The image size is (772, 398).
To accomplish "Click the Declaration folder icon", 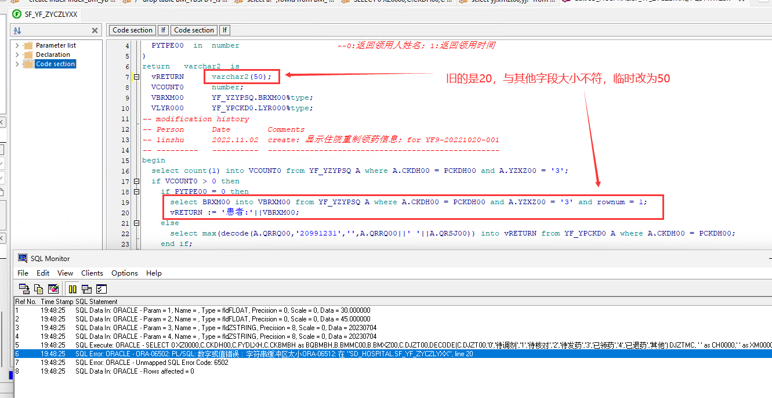I will 27,55.
